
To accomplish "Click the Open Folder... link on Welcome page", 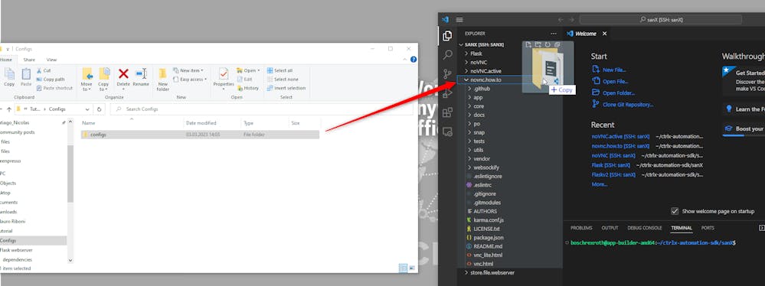I will click(x=613, y=93).
